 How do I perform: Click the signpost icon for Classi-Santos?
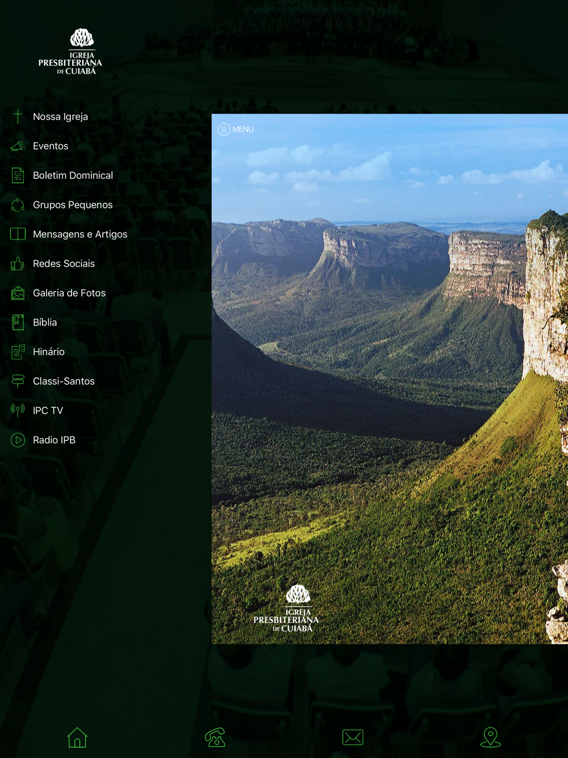point(18,381)
